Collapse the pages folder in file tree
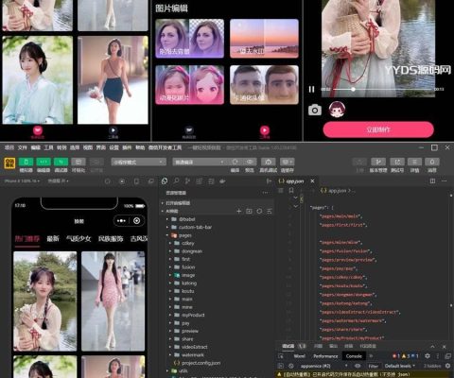The height and width of the screenshot is (378, 454). coord(167,235)
